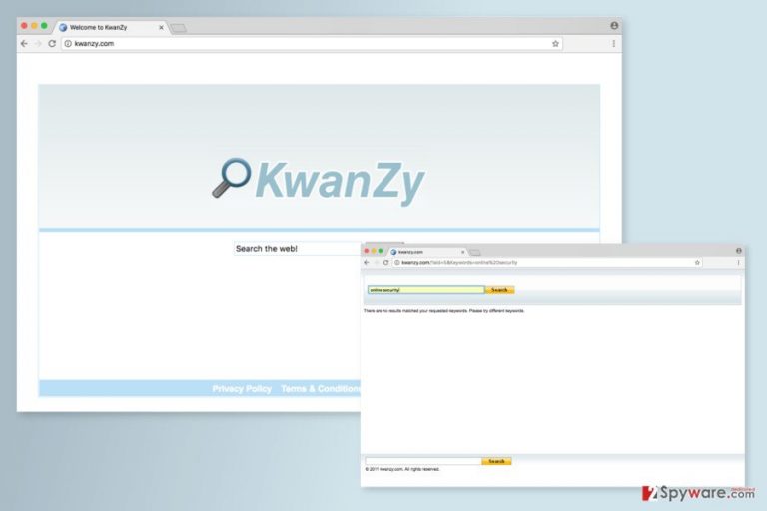
Task: Click the bottom yellow Search button
Action: click(x=496, y=461)
